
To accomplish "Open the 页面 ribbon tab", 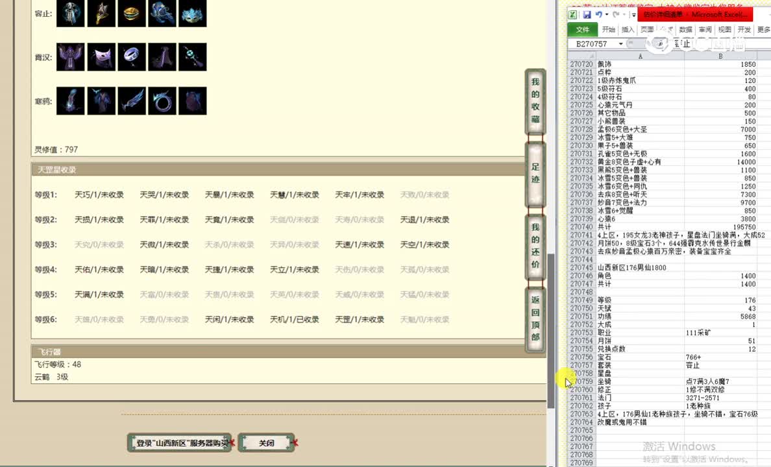I will (x=647, y=29).
